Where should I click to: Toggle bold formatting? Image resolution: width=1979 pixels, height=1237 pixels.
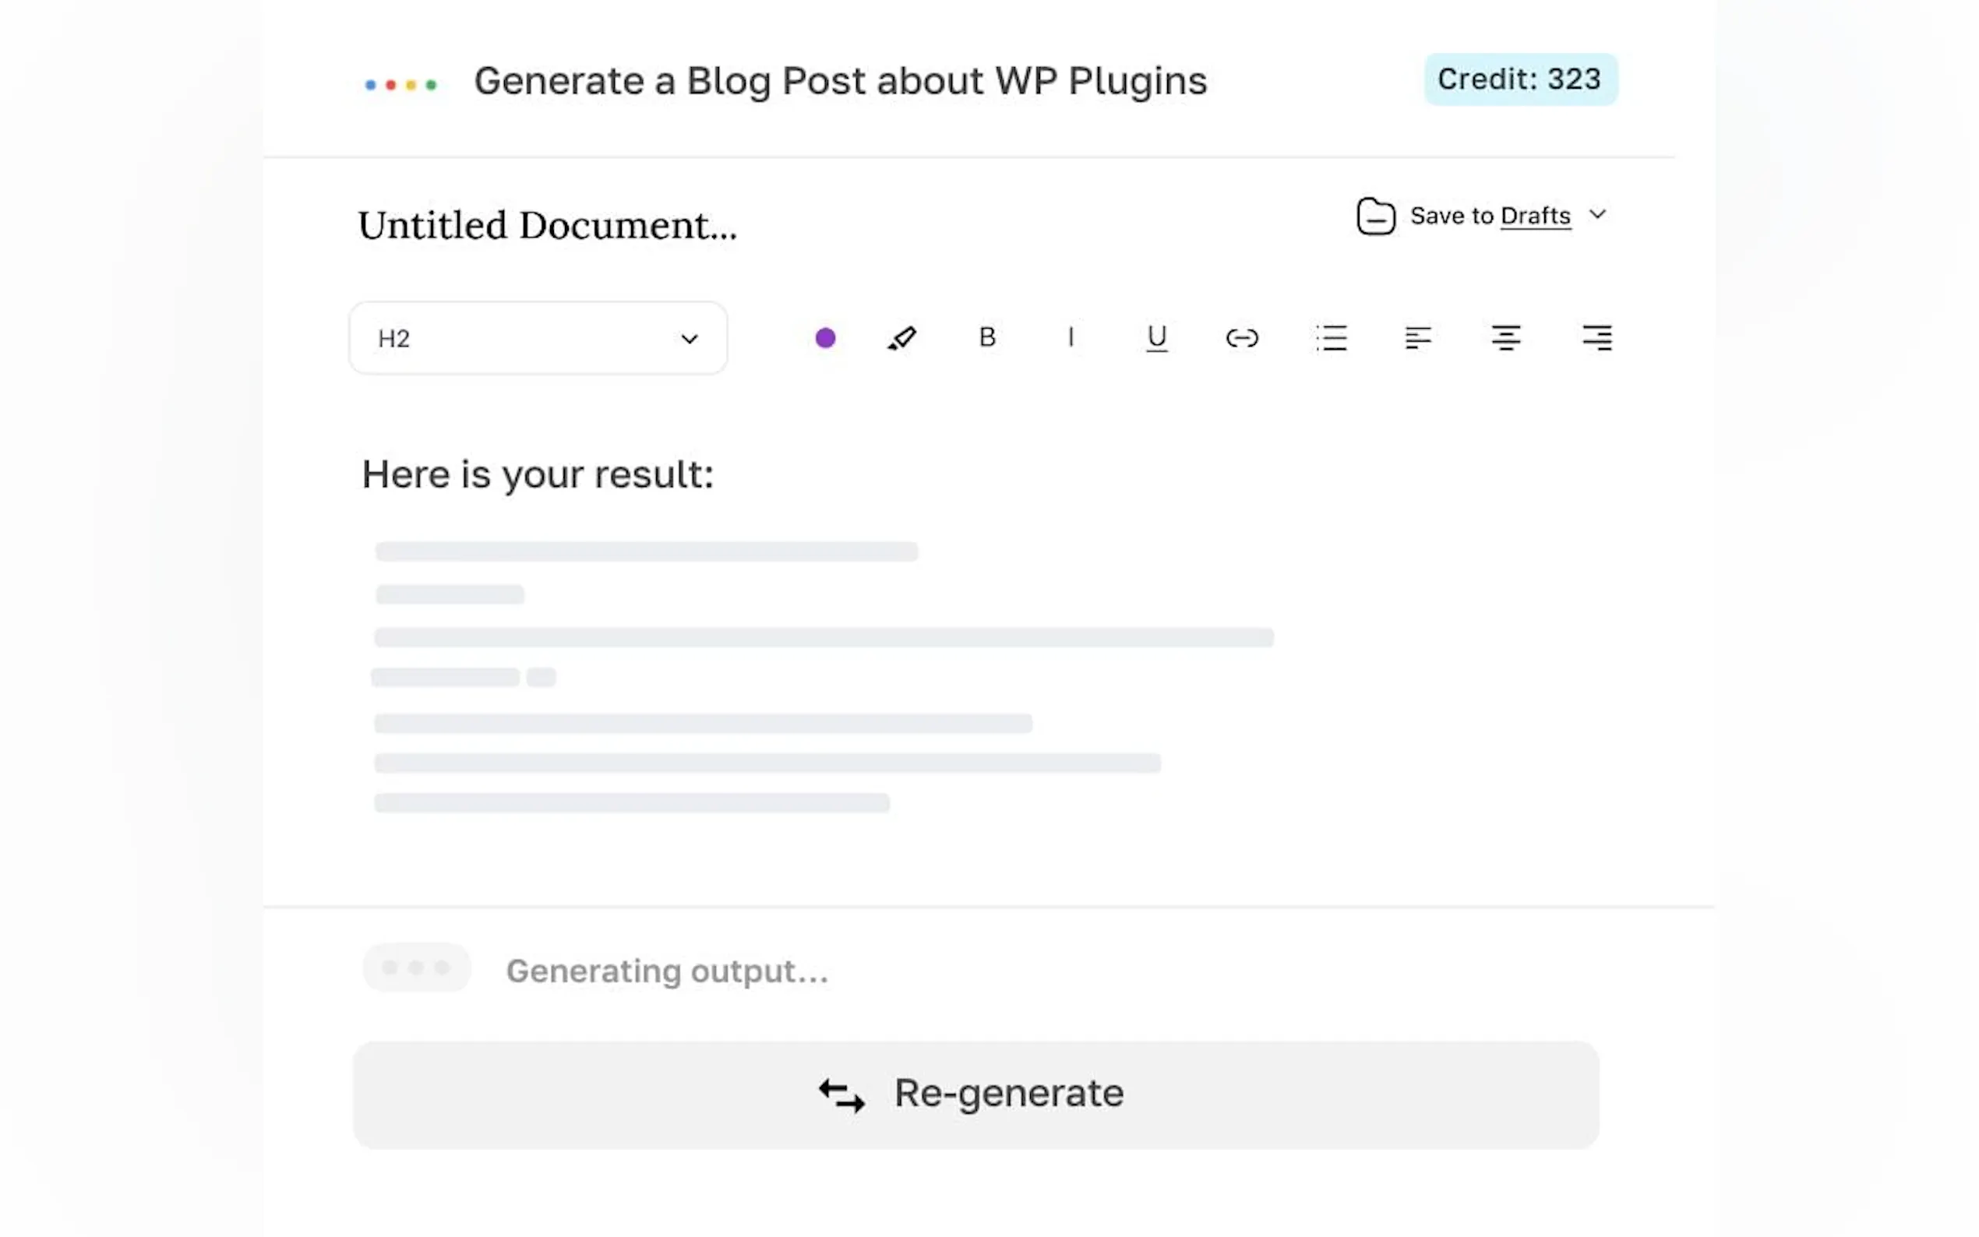click(987, 337)
